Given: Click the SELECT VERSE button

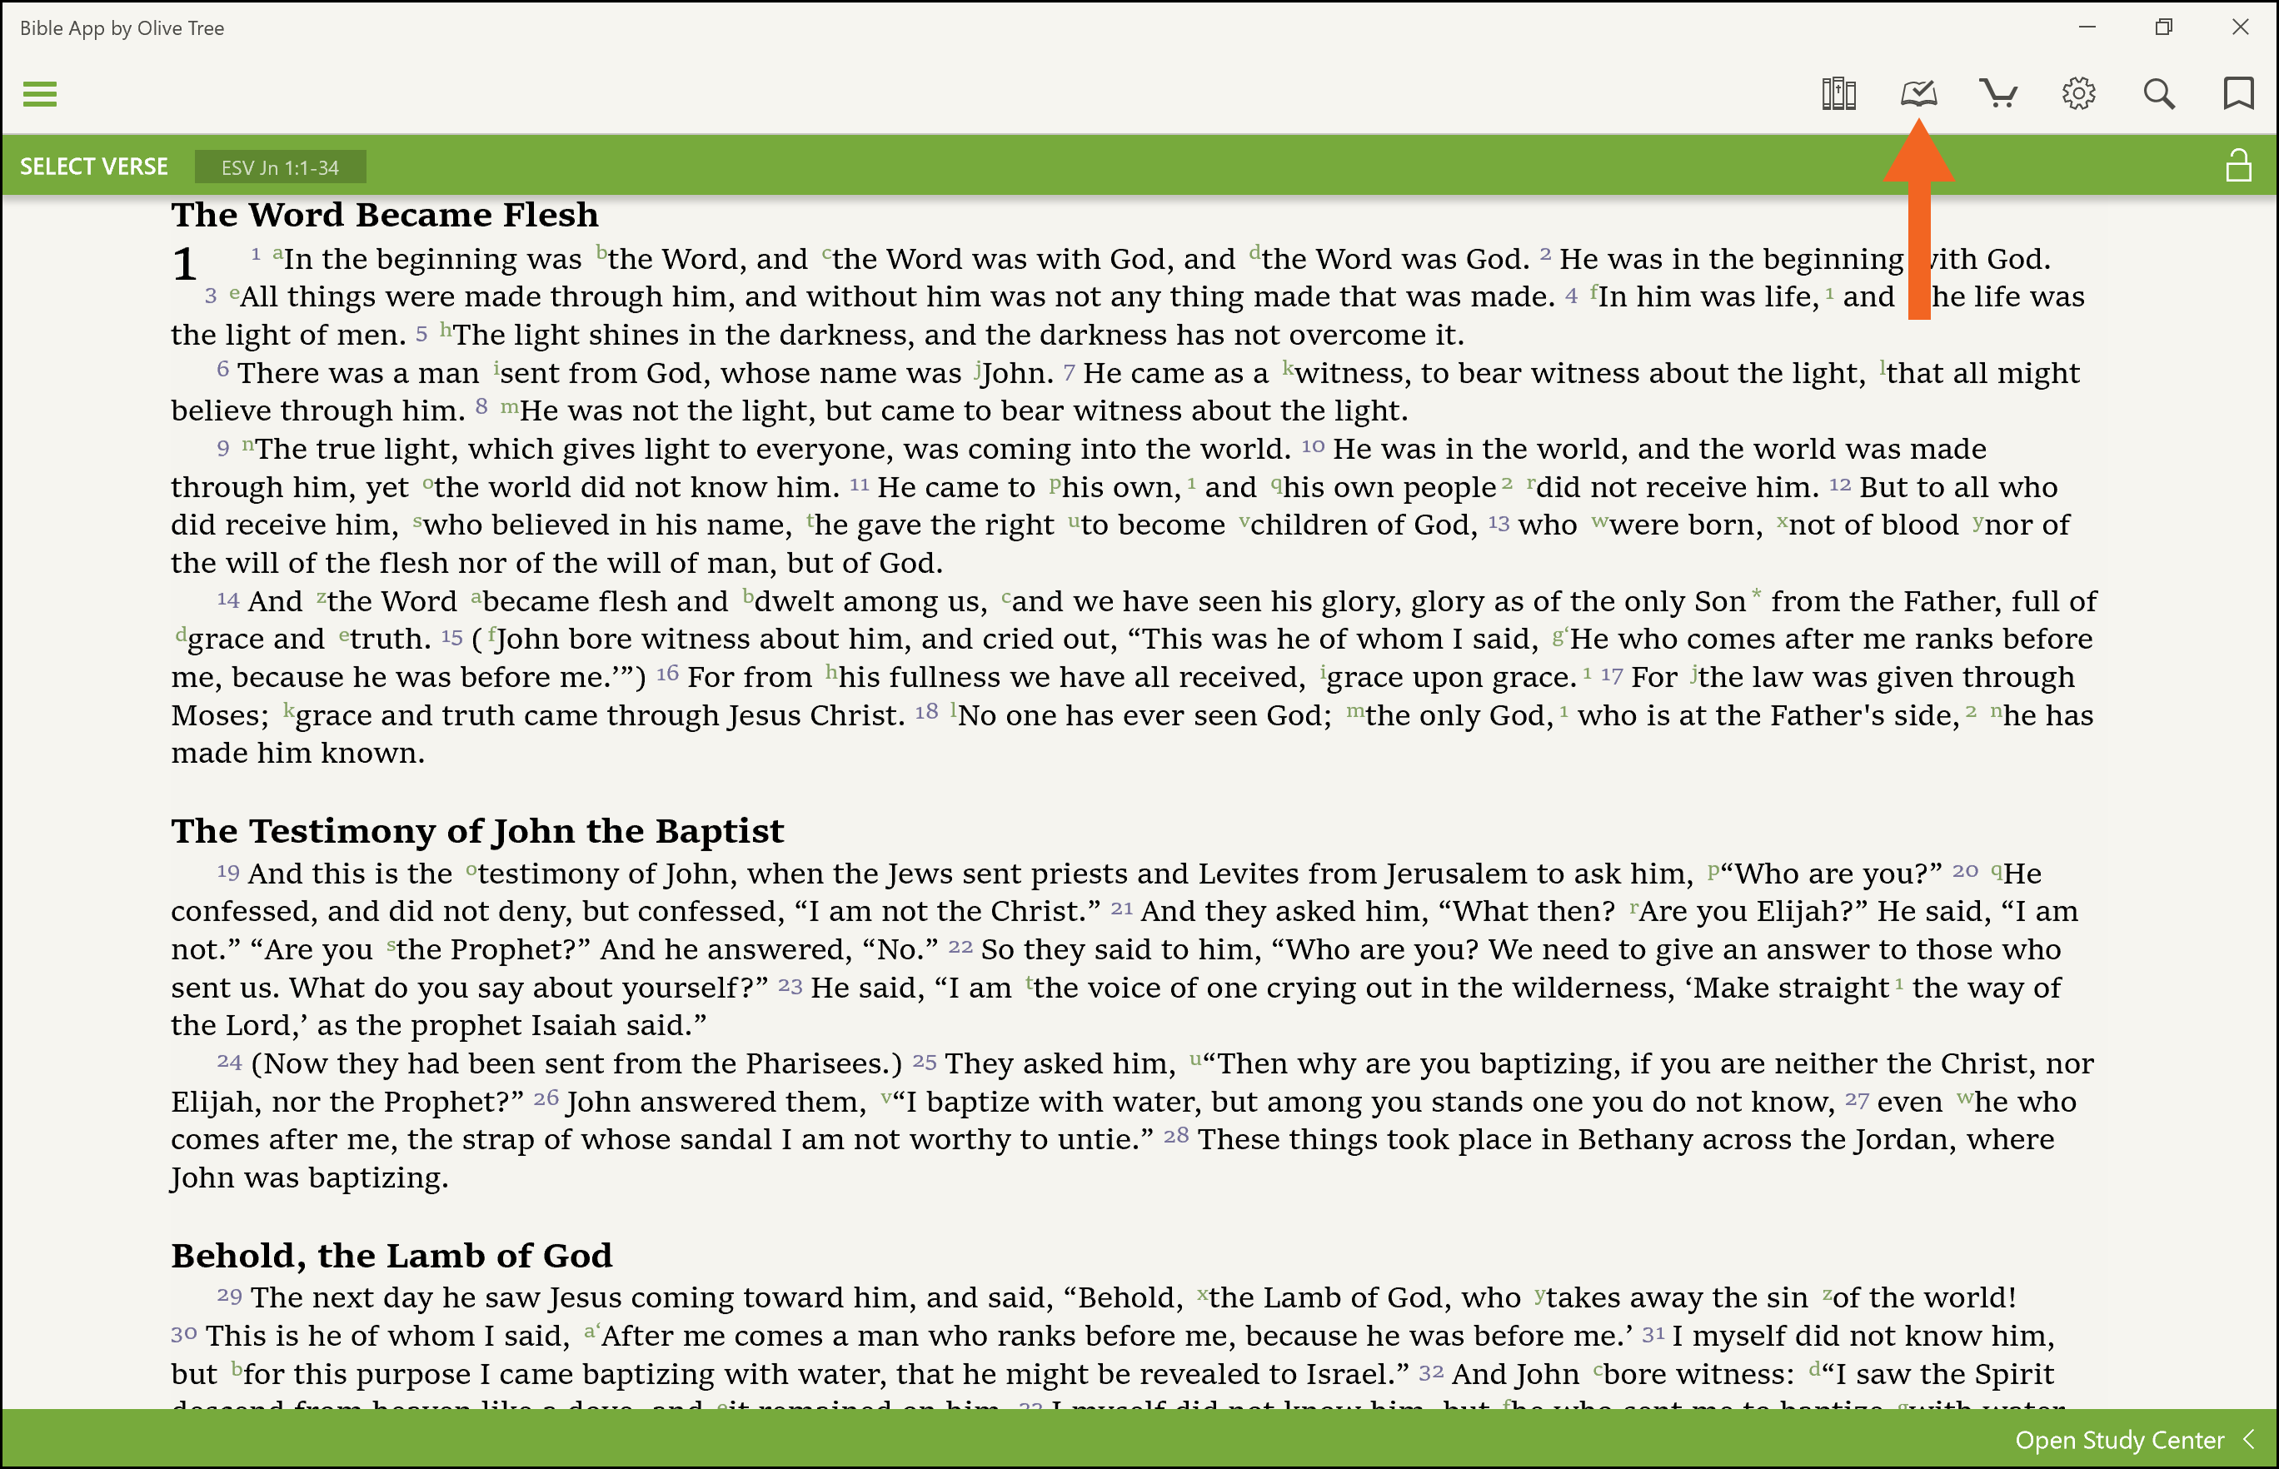Looking at the screenshot, I should click(93, 167).
